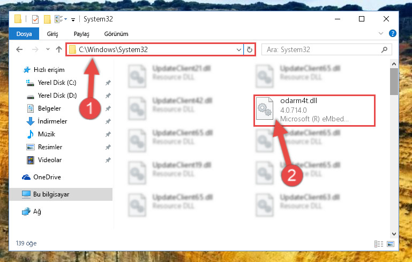Select the odarm4t.dll file

314,111
